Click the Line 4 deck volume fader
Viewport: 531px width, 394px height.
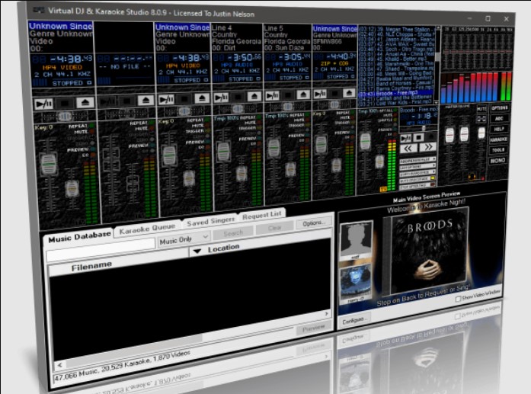click(x=223, y=152)
